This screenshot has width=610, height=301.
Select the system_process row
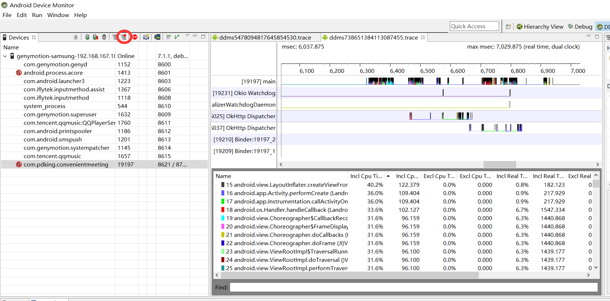[104, 106]
